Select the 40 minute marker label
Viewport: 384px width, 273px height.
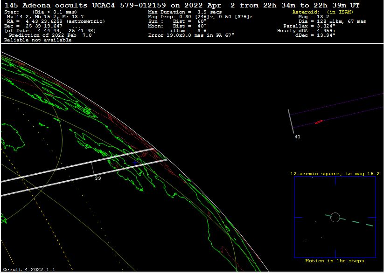click(297, 137)
